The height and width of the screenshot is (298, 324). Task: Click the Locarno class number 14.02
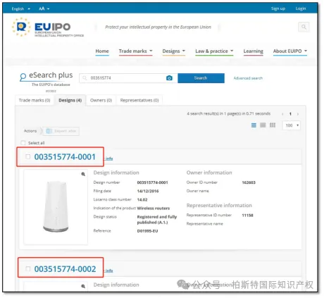coord(142,200)
